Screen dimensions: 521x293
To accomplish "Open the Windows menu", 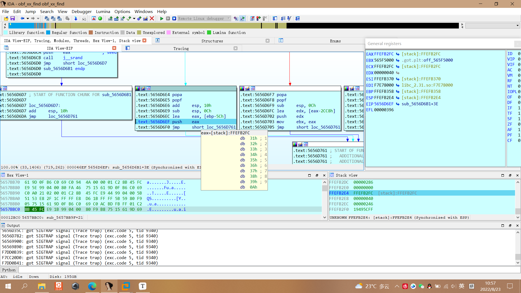I will pos(144,11).
